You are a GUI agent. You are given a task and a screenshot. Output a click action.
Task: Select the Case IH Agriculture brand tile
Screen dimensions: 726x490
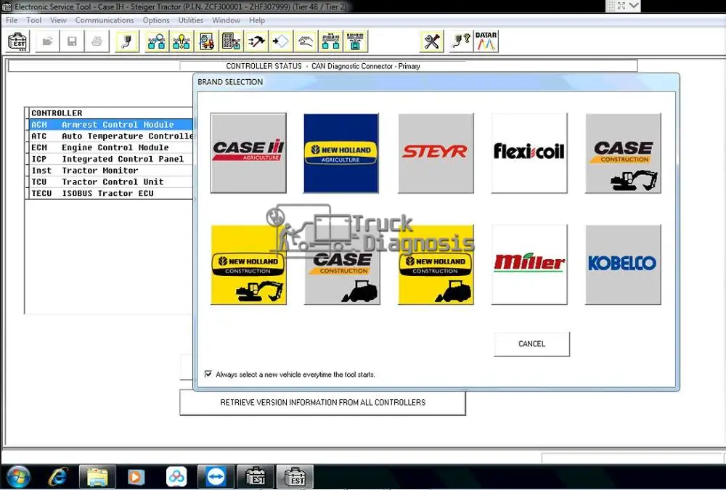[x=248, y=153]
